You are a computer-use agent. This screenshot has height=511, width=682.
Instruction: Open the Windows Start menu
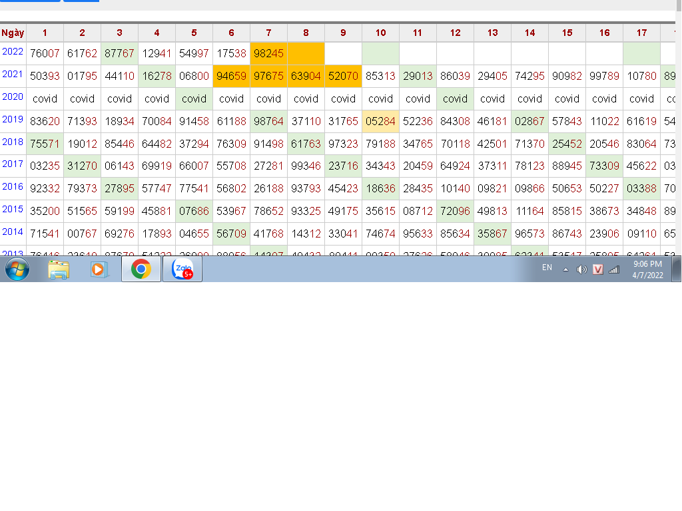click(17, 269)
